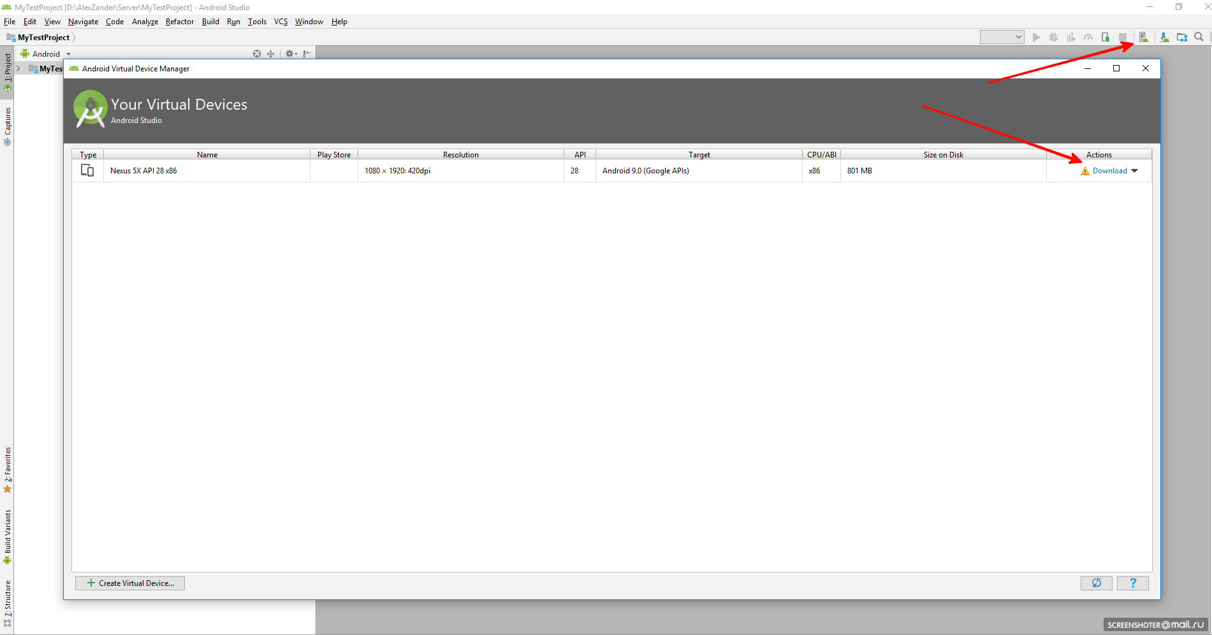This screenshot has width=1212, height=635.
Task: Click the API column header
Action: [580, 154]
